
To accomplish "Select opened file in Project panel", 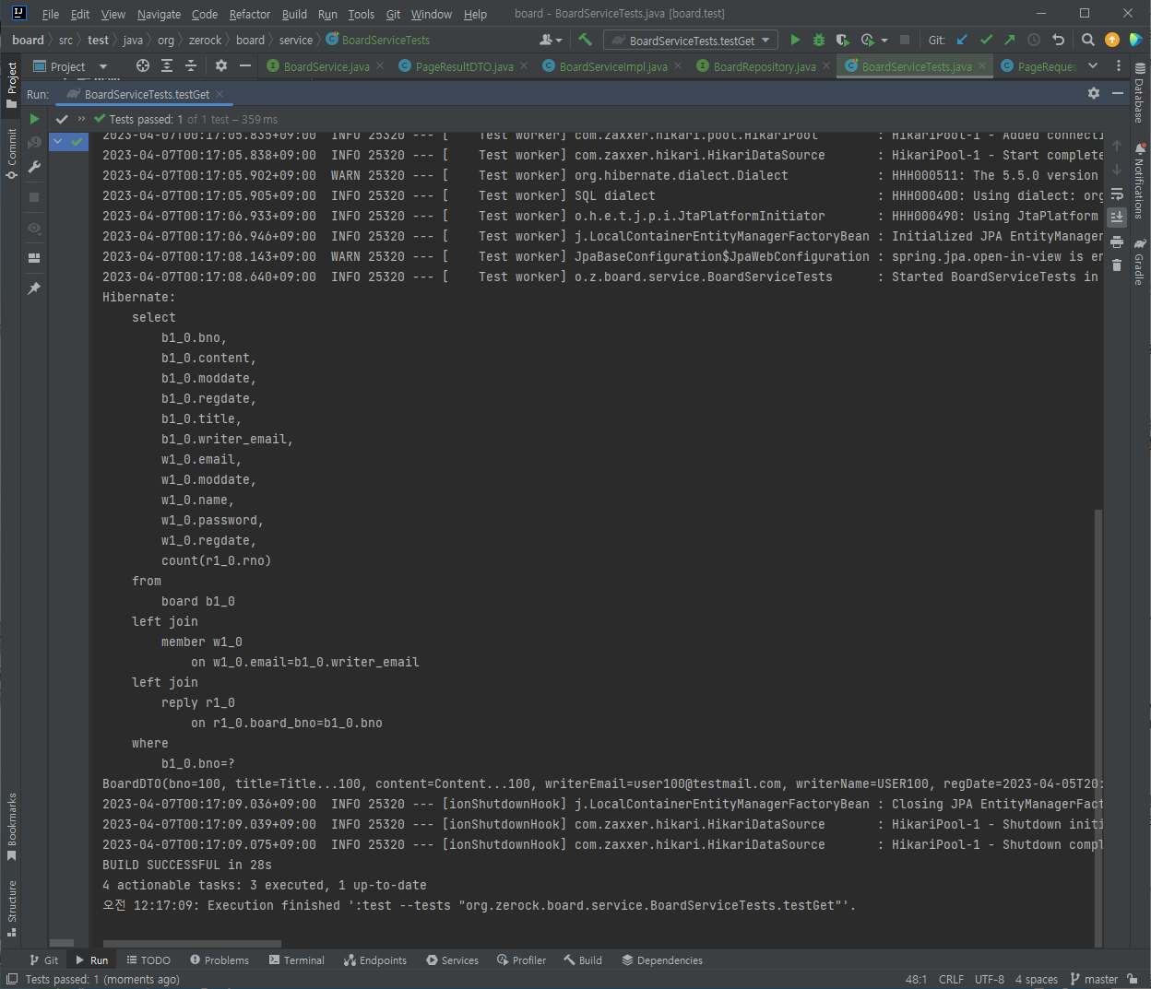I will (x=143, y=65).
